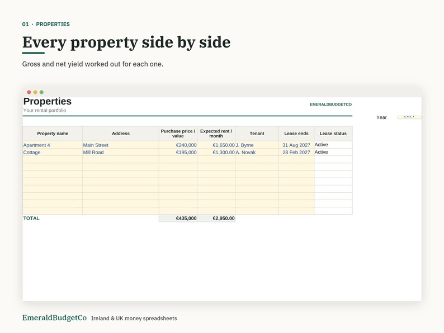Select the €240,000 purchase price cell
444x333 pixels.
[x=178, y=145]
